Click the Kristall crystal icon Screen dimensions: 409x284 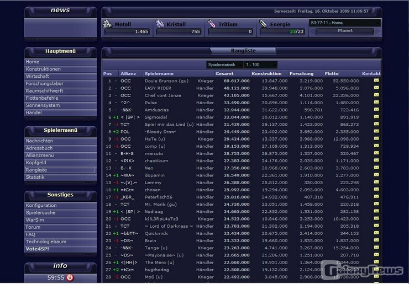160,24
